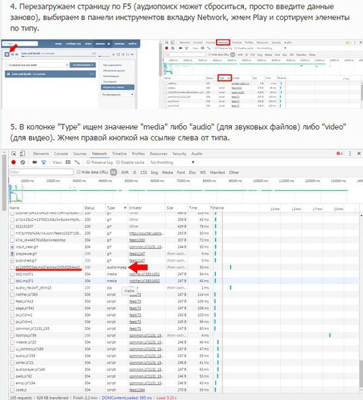Switch to the Console tab

(61, 154)
